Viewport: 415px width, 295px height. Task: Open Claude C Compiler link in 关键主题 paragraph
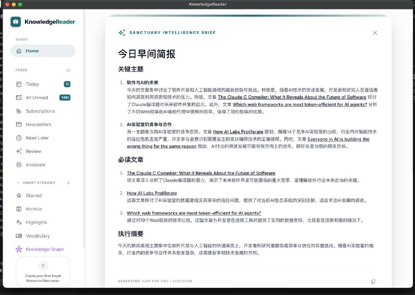click(292, 97)
